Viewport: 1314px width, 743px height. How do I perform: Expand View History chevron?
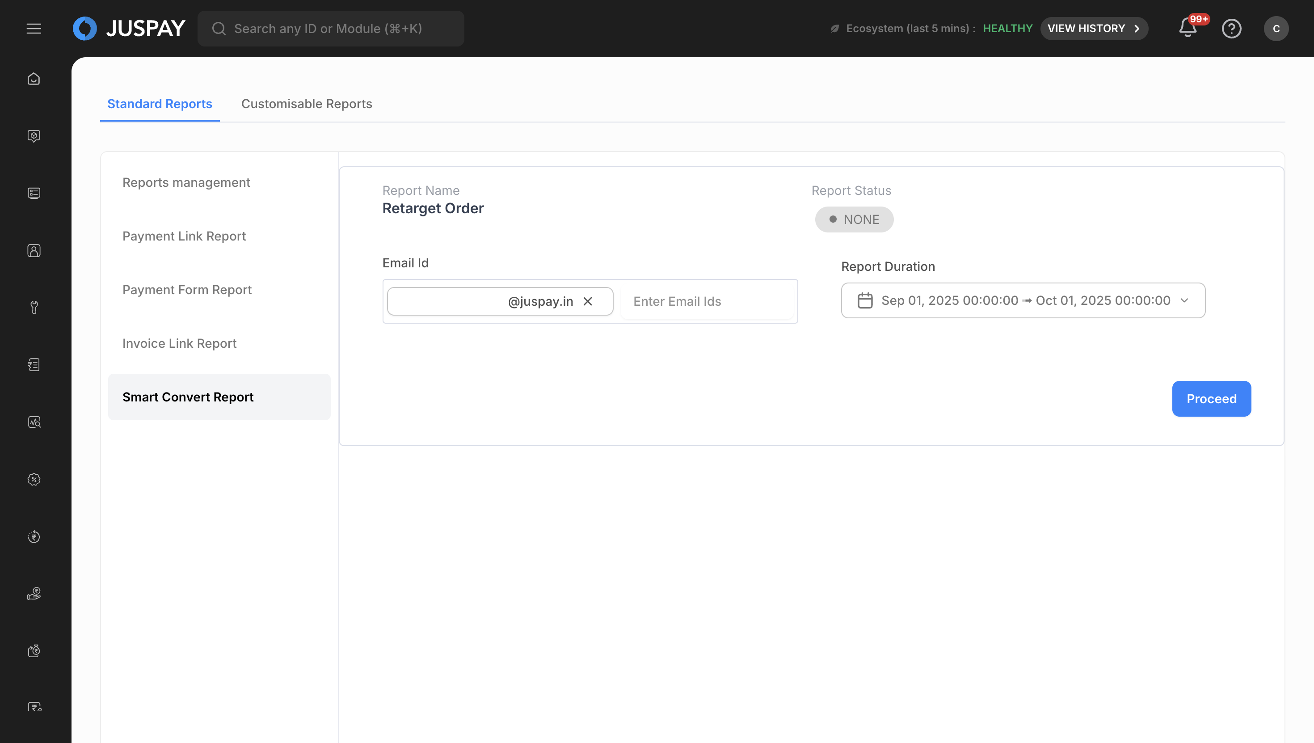1137,29
